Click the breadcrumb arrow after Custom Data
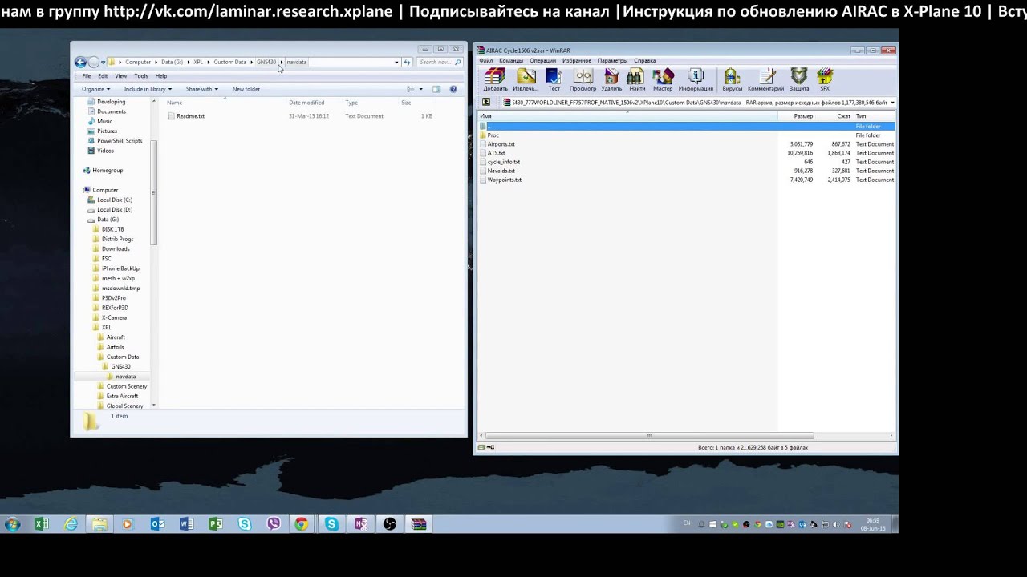This screenshot has width=1027, height=577. tap(252, 62)
